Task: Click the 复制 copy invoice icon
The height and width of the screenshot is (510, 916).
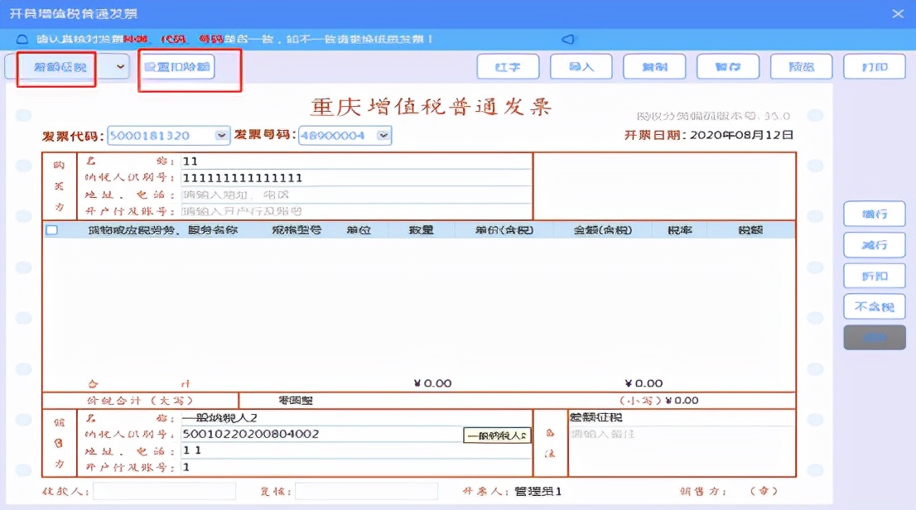Action: 654,67
